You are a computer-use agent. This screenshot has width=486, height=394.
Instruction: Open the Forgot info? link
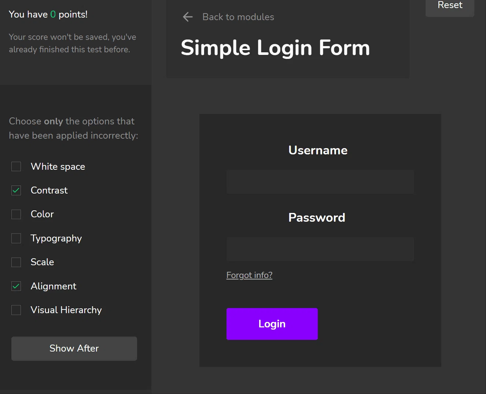tap(249, 275)
